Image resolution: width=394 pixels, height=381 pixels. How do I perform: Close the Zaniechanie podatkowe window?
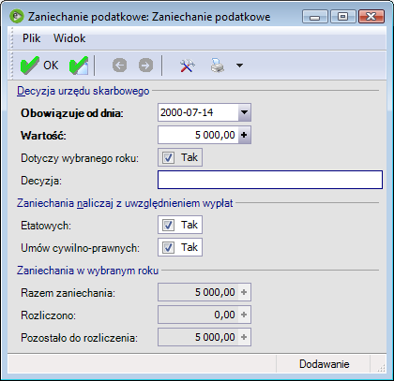(371, 17)
